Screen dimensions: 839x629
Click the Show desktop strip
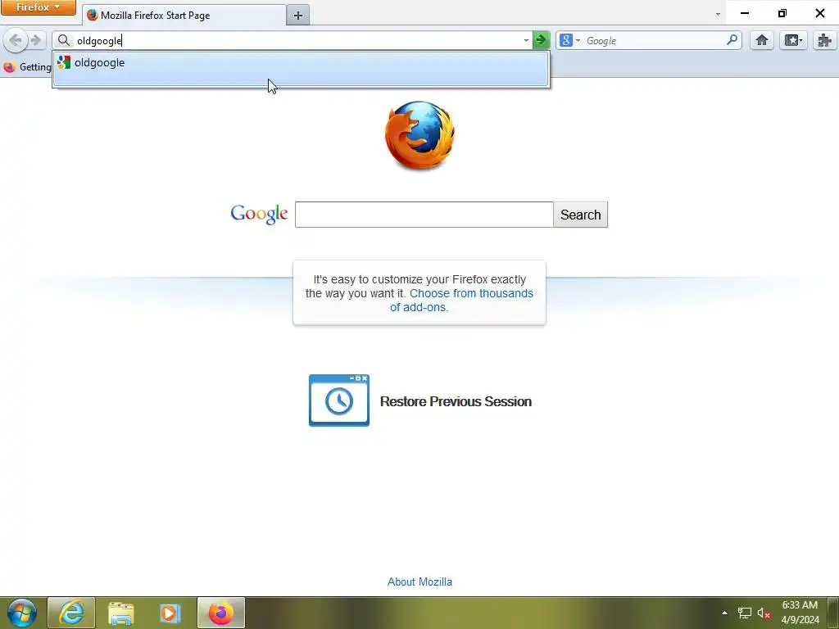pyautogui.click(x=833, y=613)
